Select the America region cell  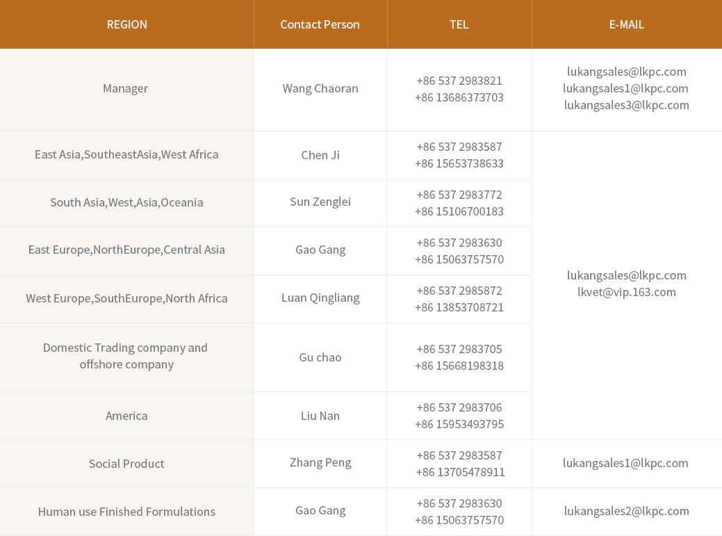click(x=126, y=416)
